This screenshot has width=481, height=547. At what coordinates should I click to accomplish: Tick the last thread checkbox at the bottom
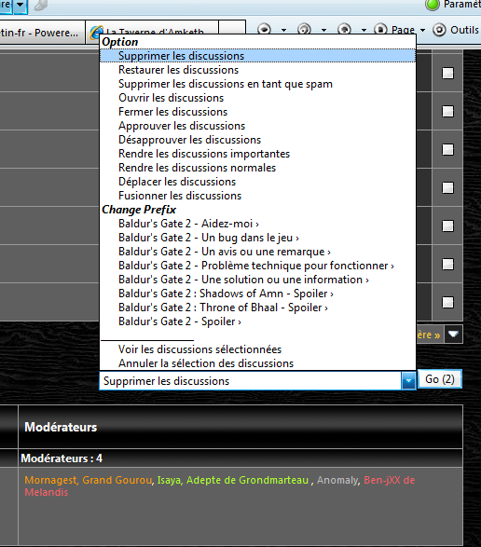(x=447, y=302)
